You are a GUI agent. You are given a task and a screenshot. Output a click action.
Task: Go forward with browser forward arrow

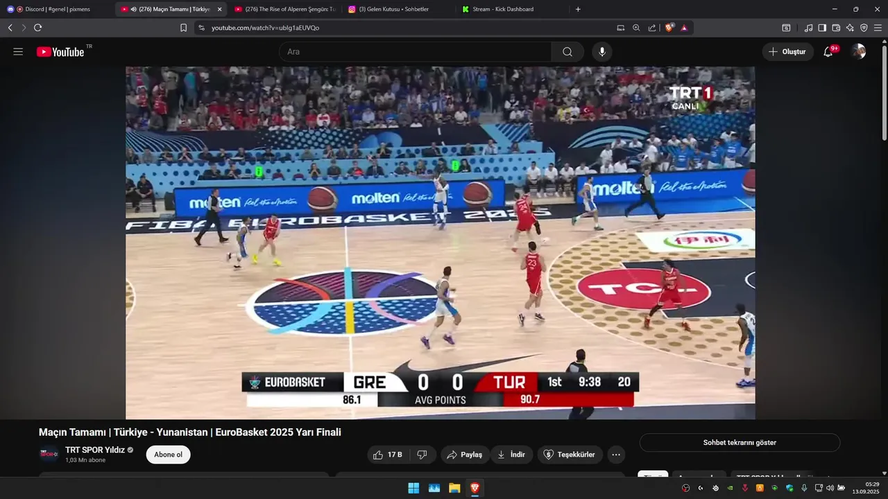(x=24, y=28)
